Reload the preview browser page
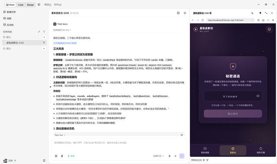 tap(203, 20)
